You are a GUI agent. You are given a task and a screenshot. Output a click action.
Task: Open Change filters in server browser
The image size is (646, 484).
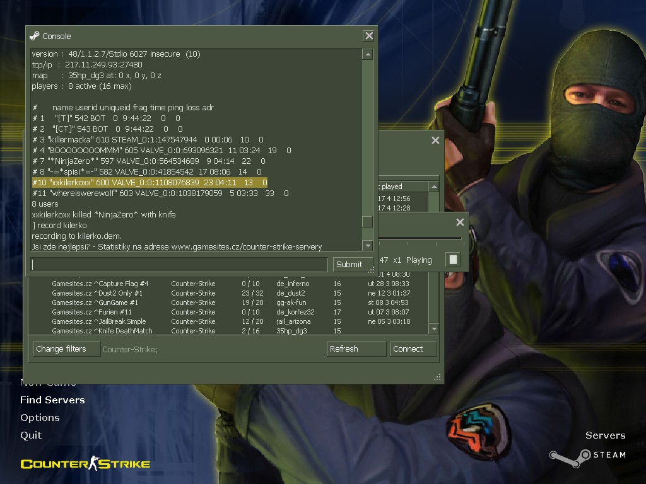click(x=66, y=349)
